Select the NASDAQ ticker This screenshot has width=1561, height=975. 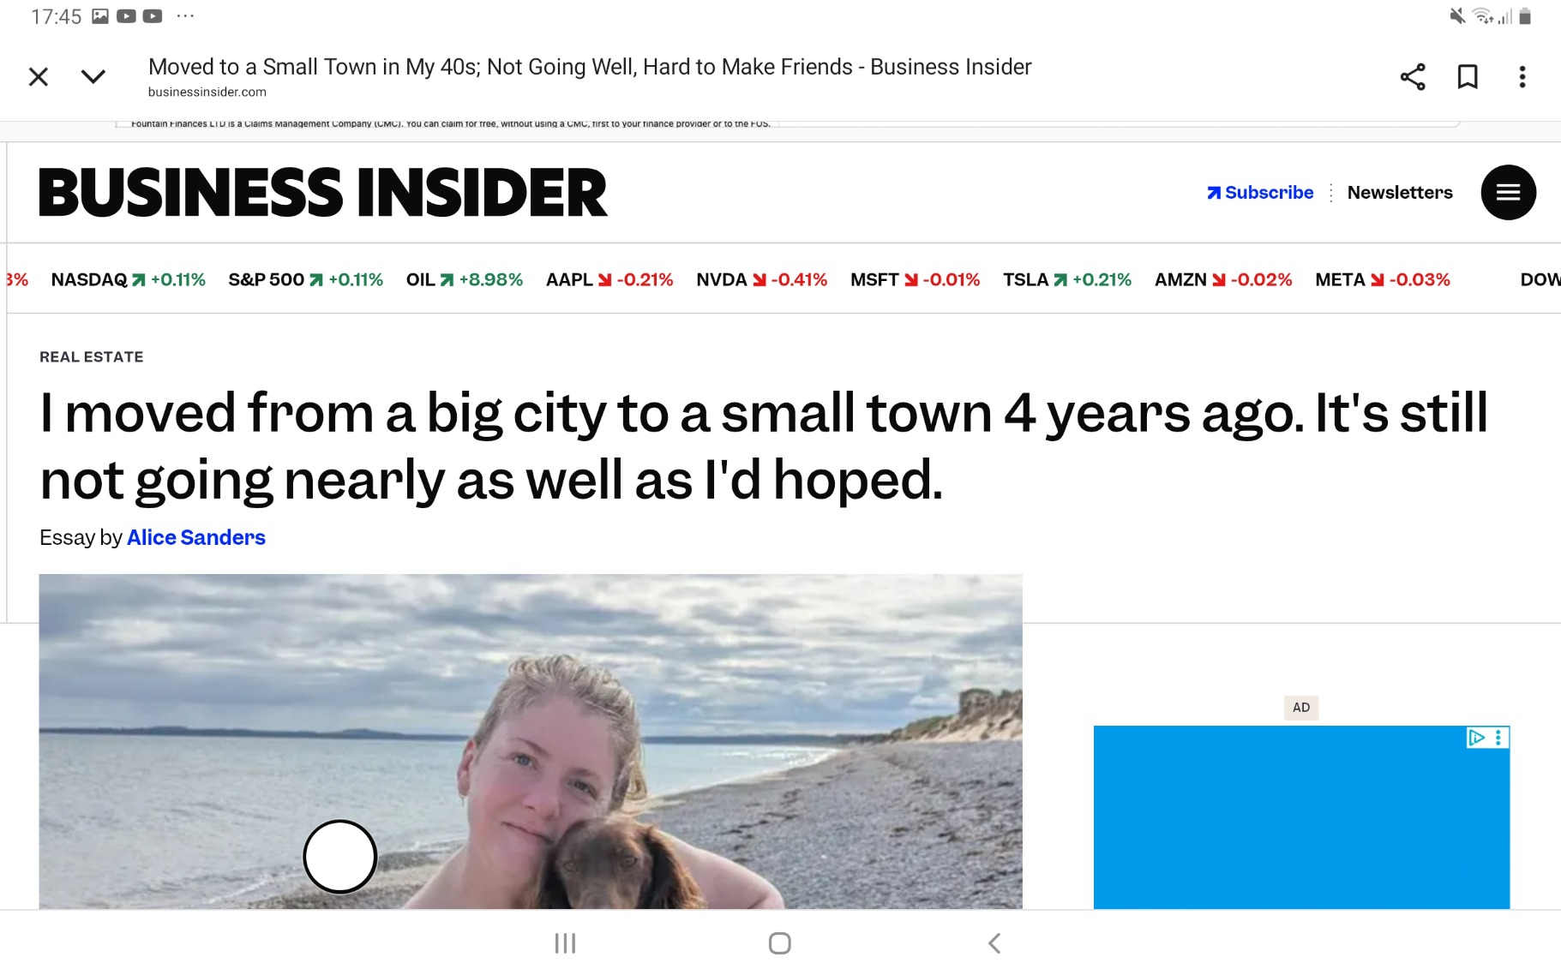point(129,280)
